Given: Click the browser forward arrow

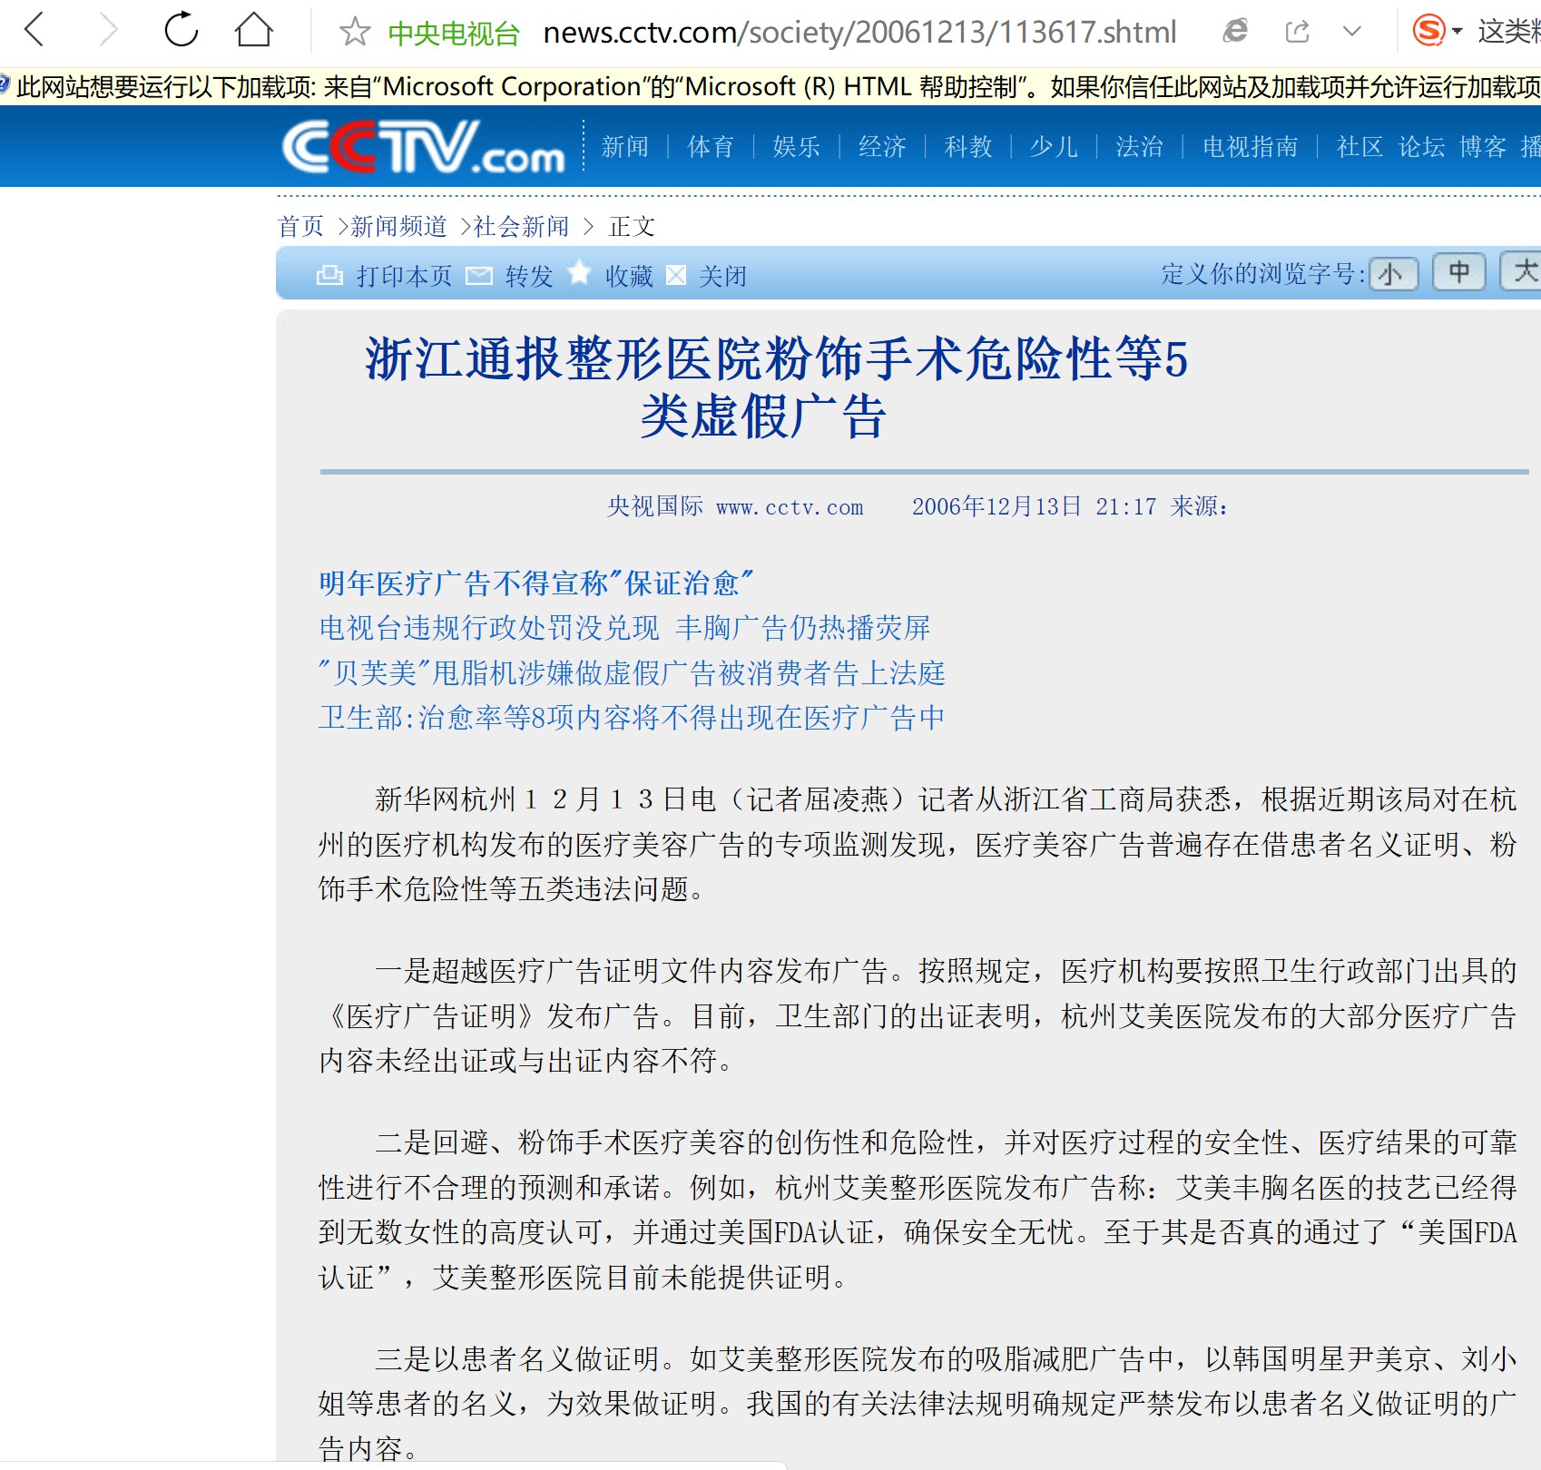Looking at the screenshot, I should click(108, 30).
